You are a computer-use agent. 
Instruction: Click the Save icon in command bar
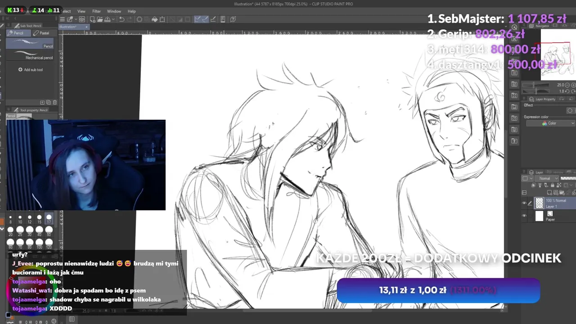point(107,19)
